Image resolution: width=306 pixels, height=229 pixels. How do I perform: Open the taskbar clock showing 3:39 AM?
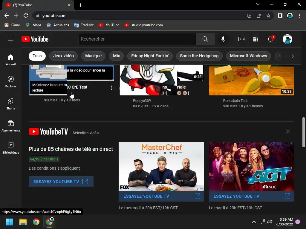pyautogui.click(x=284, y=222)
